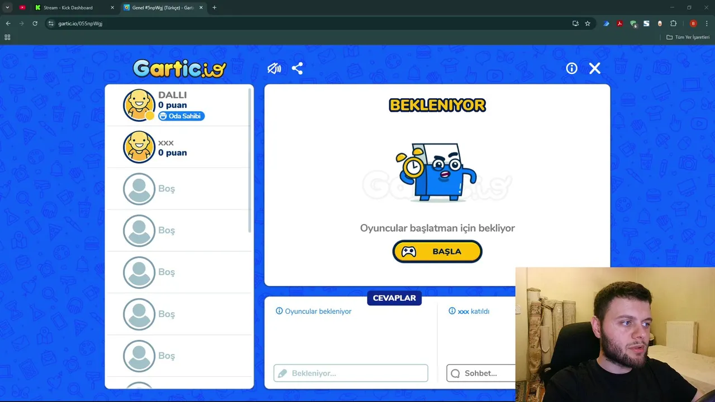The image size is (715, 402).
Task: Start the game with BAŞLA button
Action: (437, 251)
